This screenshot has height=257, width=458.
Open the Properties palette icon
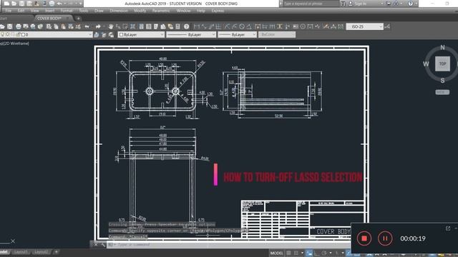(x=142, y=27)
